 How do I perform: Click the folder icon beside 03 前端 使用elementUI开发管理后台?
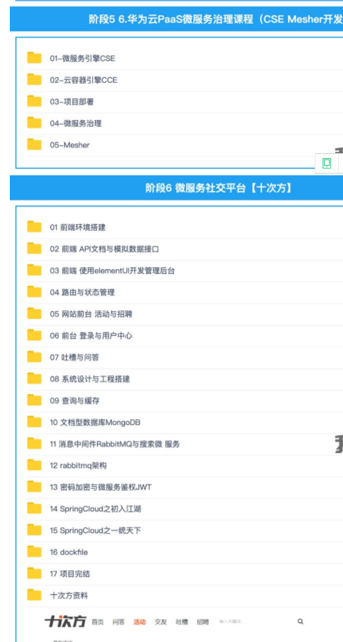(34, 270)
